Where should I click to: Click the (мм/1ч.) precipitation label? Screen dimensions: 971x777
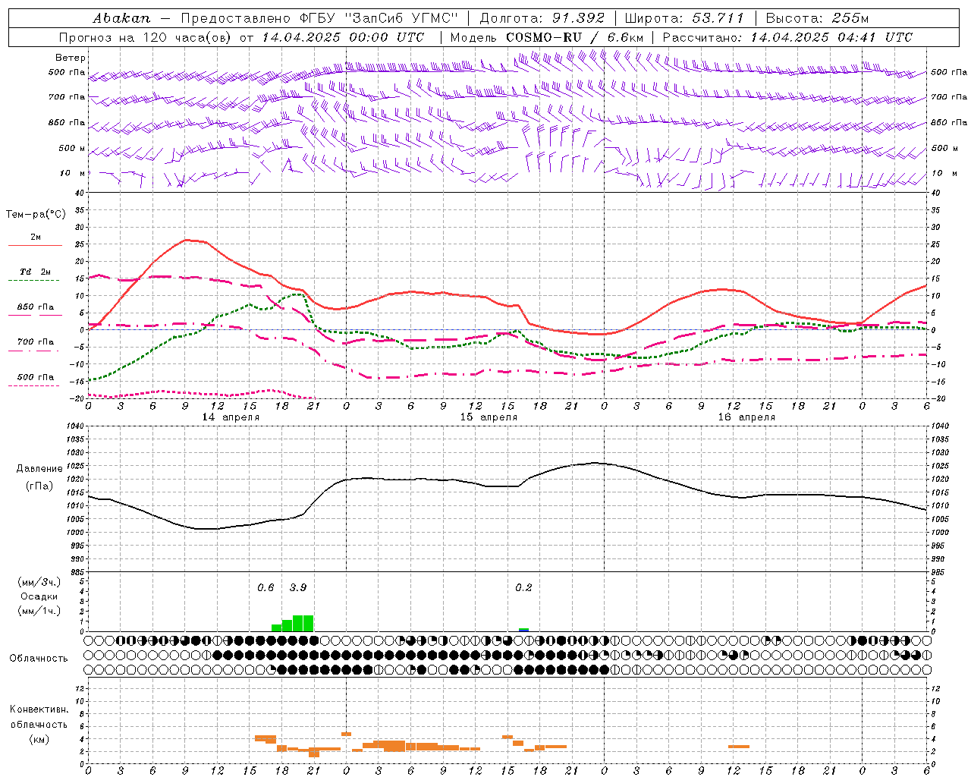click(39, 611)
